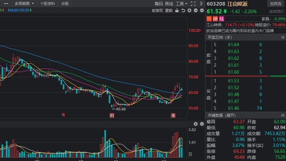This screenshot has height=161, width=286.
Task: Open the 筹码 chip distribution view
Action: click(x=158, y=4)
